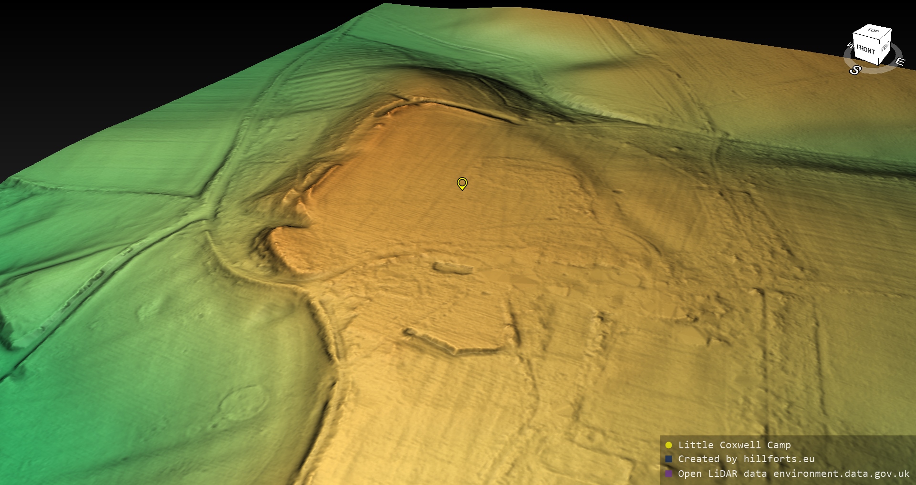Screen dimensions: 916x485
Task: Select the yellow location pin on the terrain
Action: (x=462, y=183)
